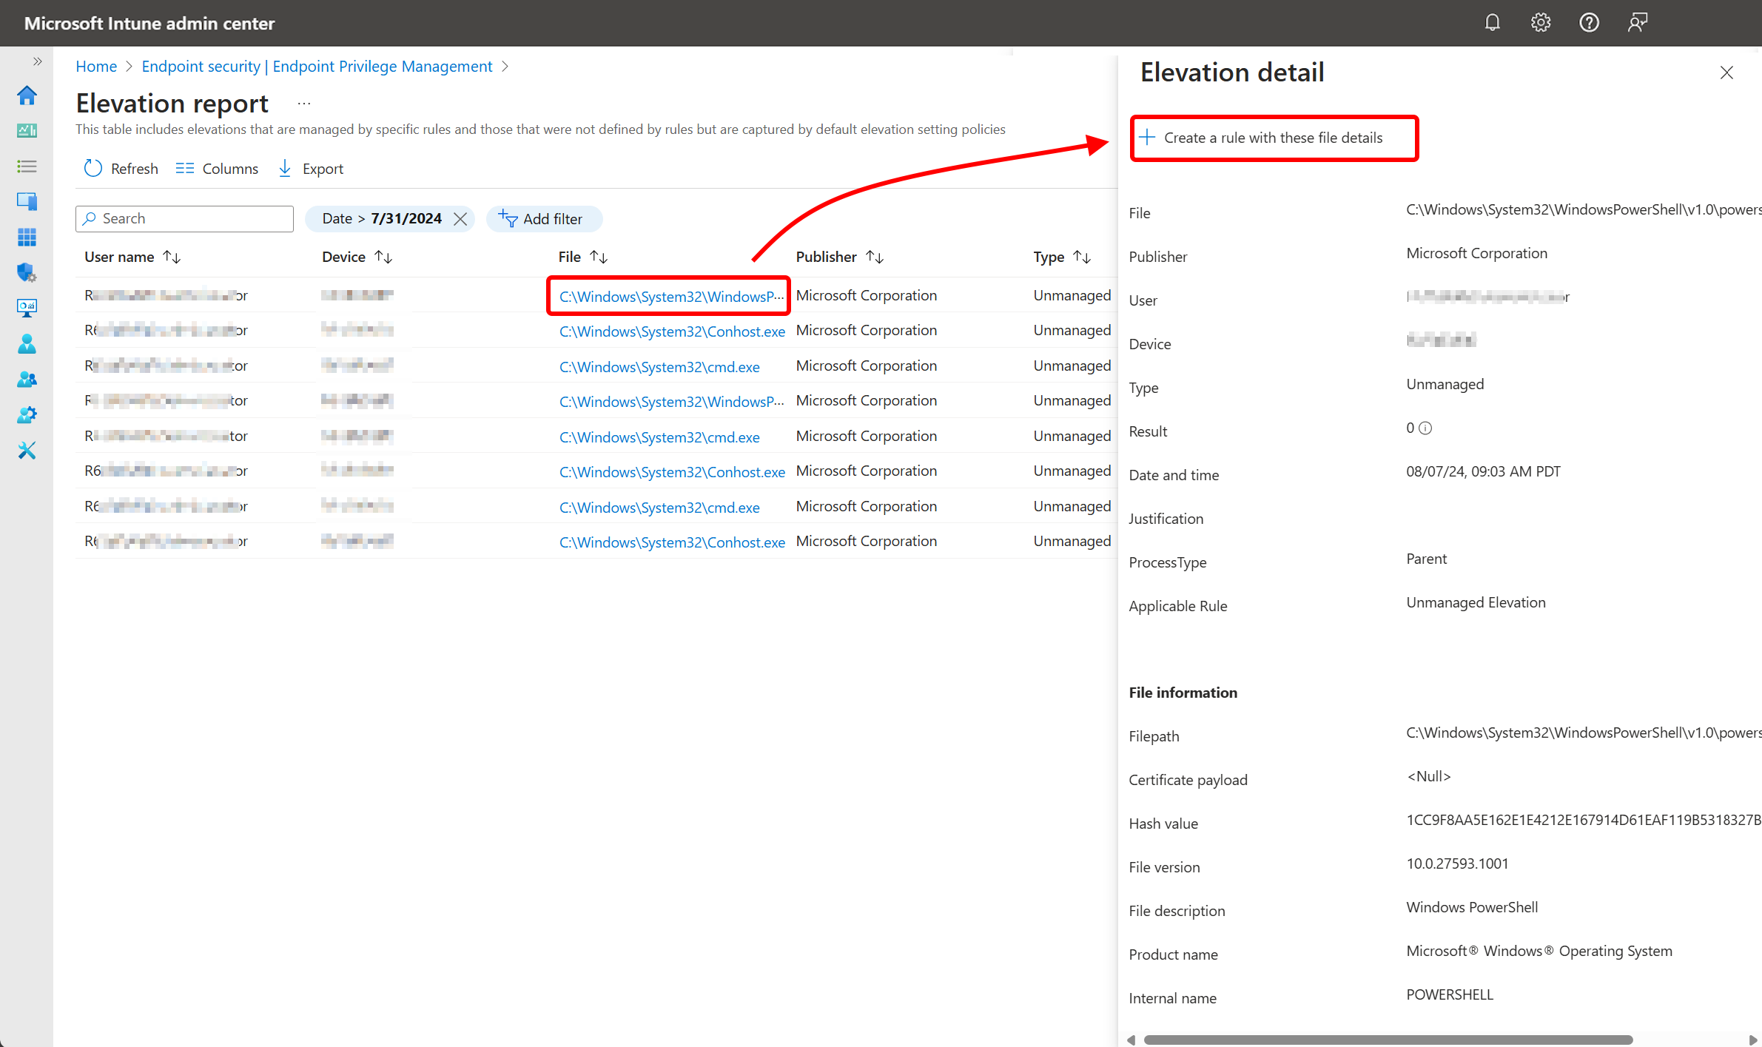
Task: Select the Parent process type value
Action: pyautogui.click(x=1426, y=559)
